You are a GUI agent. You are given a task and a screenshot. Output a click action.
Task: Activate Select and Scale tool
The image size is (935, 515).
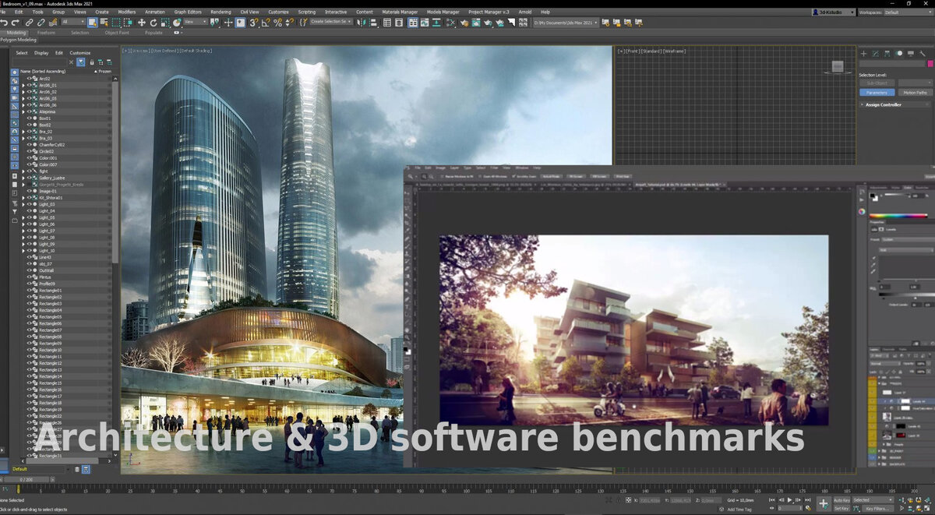click(x=165, y=23)
